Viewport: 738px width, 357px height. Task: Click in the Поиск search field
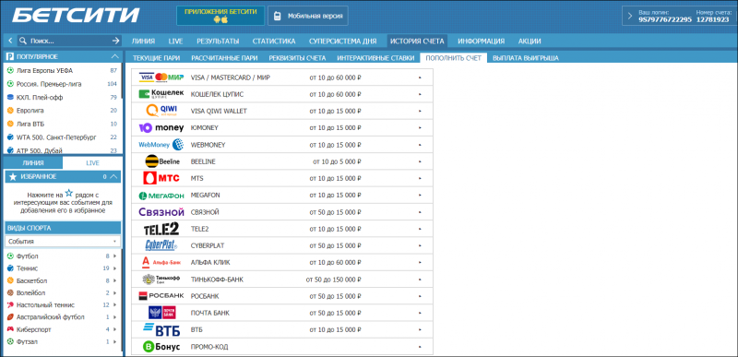68,41
